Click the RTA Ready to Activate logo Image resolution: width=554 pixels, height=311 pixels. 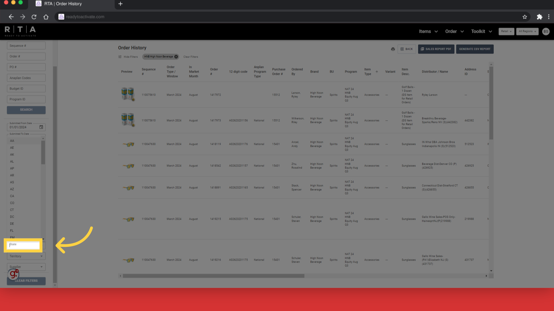click(x=20, y=31)
